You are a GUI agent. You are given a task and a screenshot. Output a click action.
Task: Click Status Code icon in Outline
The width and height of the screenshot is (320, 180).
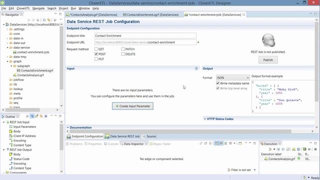coord(11,159)
